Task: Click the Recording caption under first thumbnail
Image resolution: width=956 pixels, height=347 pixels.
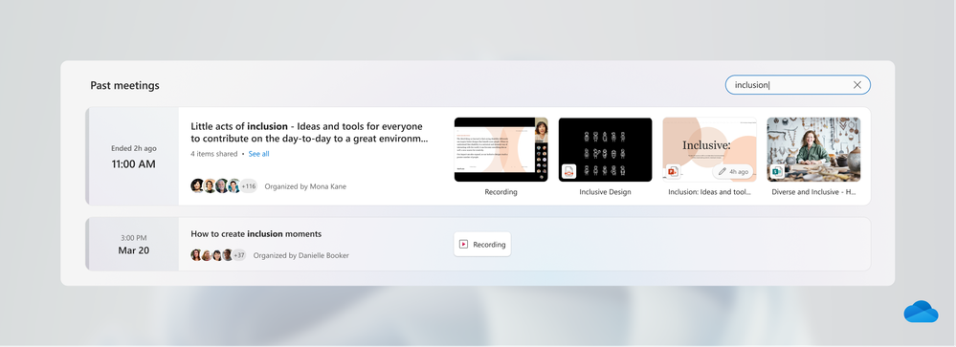Action: (501, 192)
